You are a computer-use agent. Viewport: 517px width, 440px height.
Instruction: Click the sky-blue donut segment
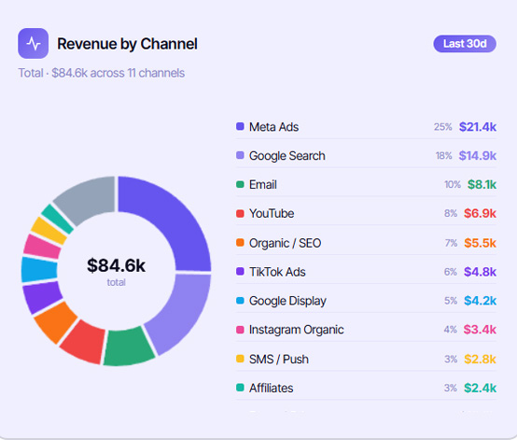pos(39,270)
